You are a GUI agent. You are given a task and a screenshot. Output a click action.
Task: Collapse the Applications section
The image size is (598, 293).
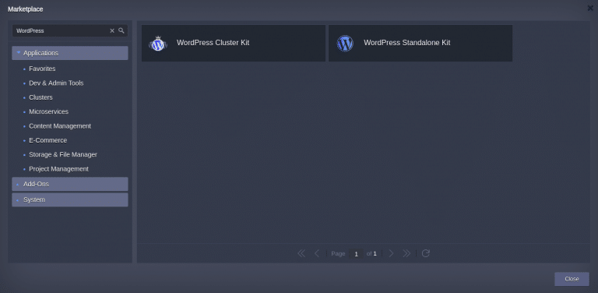[70, 53]
